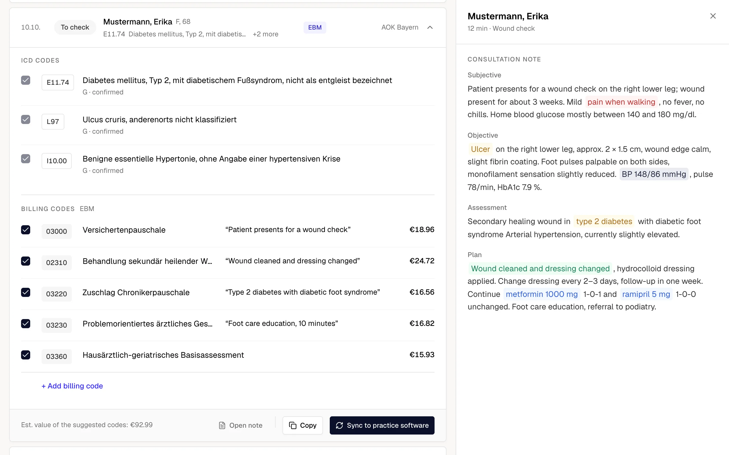Uncheck billing code 03360 Basisassessment
Screen dimensions: 729x455
click(x=26, y=355)
